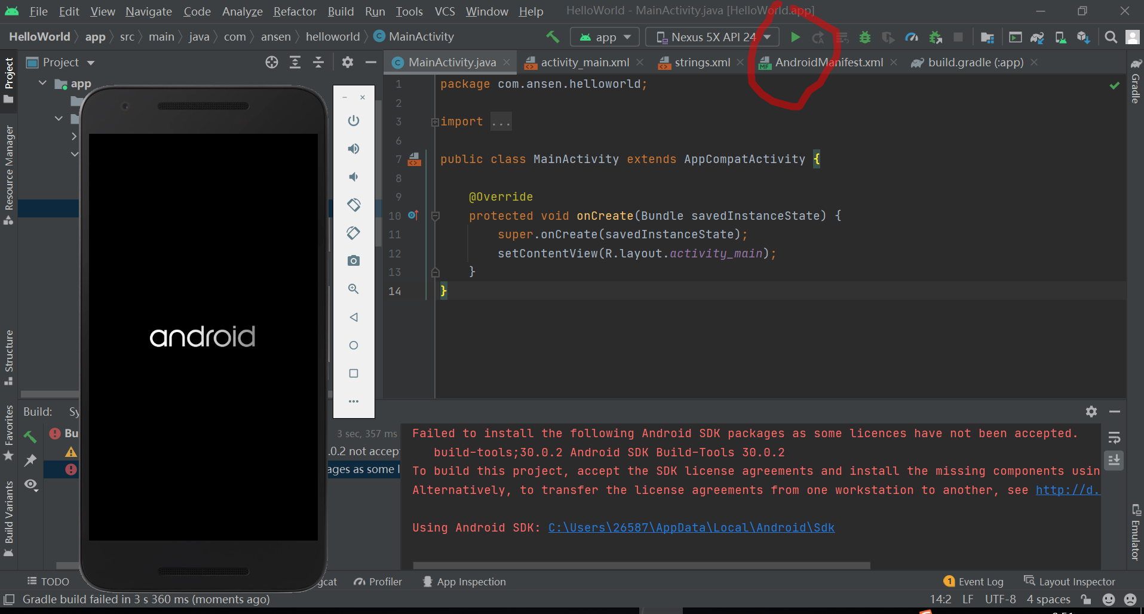
Task: Toggle scroll to end in build output
Action: (x=1114, y=460)
